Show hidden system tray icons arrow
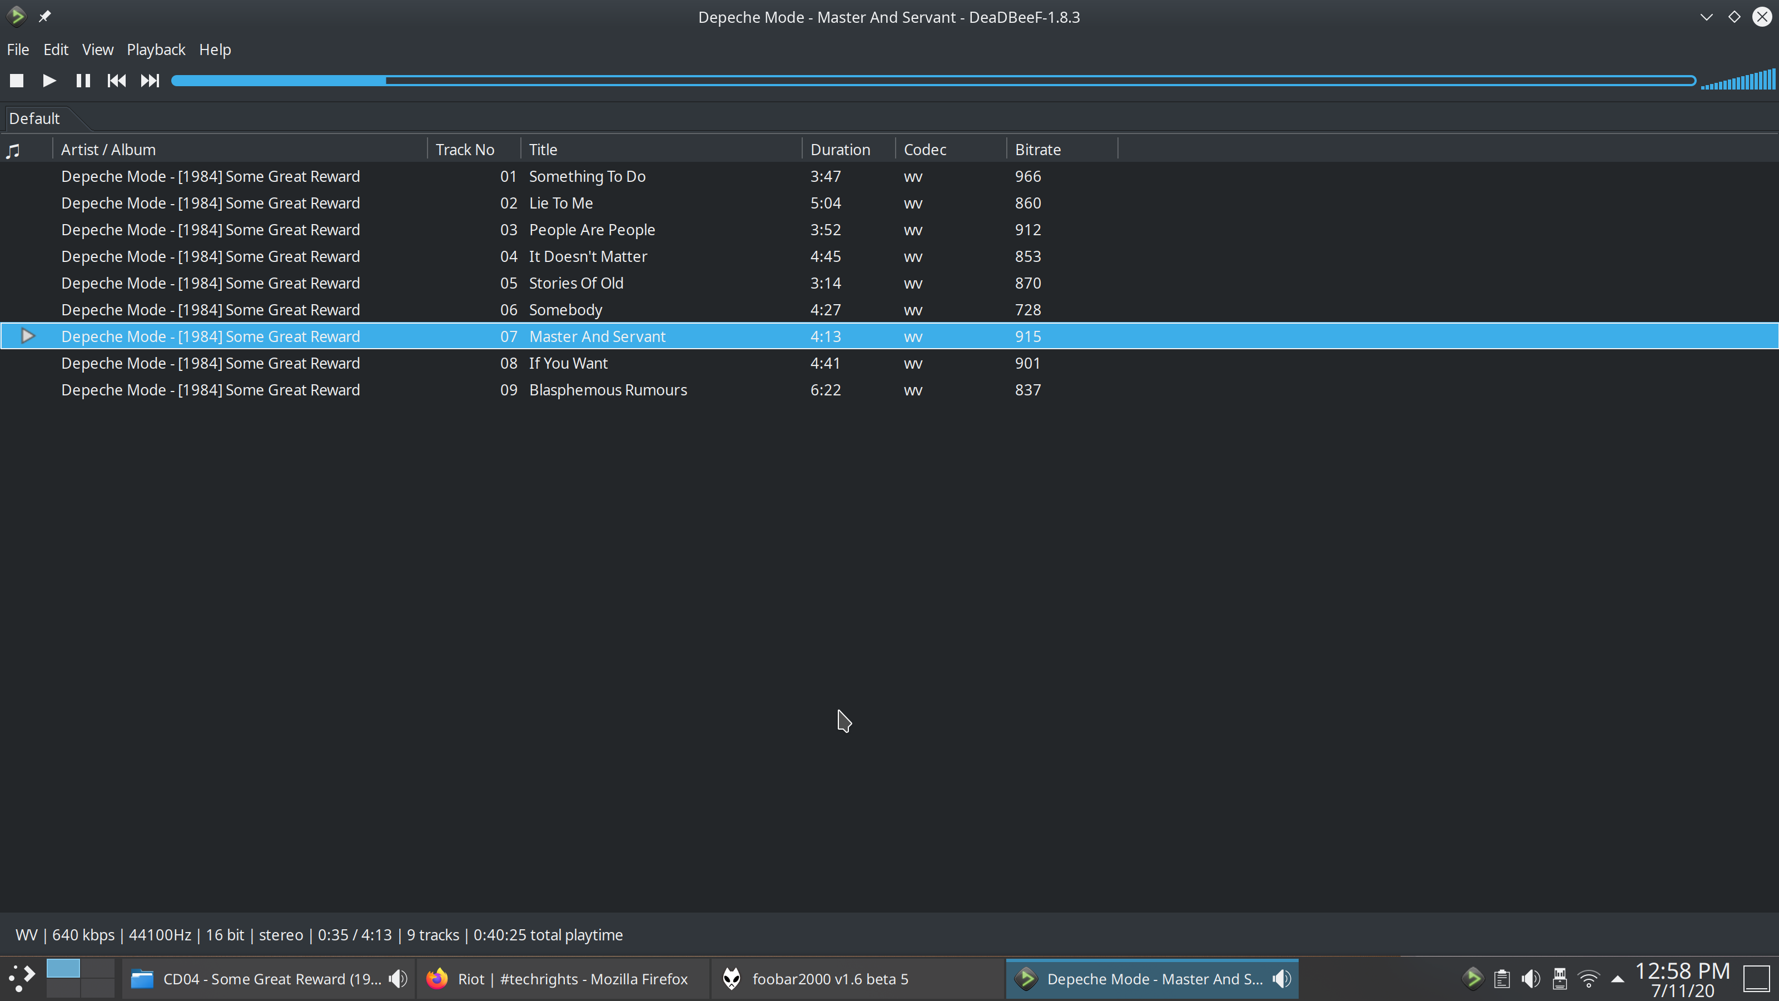Image resolution: width=1779 pixels, height=1001 pixels. pos(1617,978)
